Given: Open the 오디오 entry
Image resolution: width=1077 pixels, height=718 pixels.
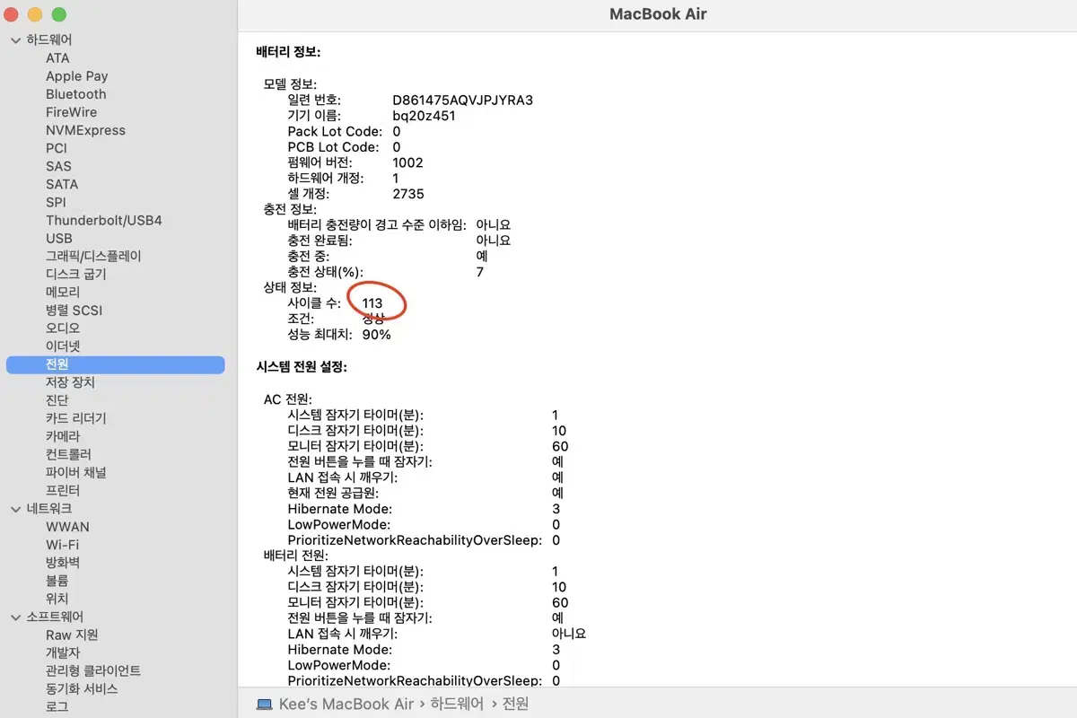Looking at the screenshot, I should pos(63,328).
